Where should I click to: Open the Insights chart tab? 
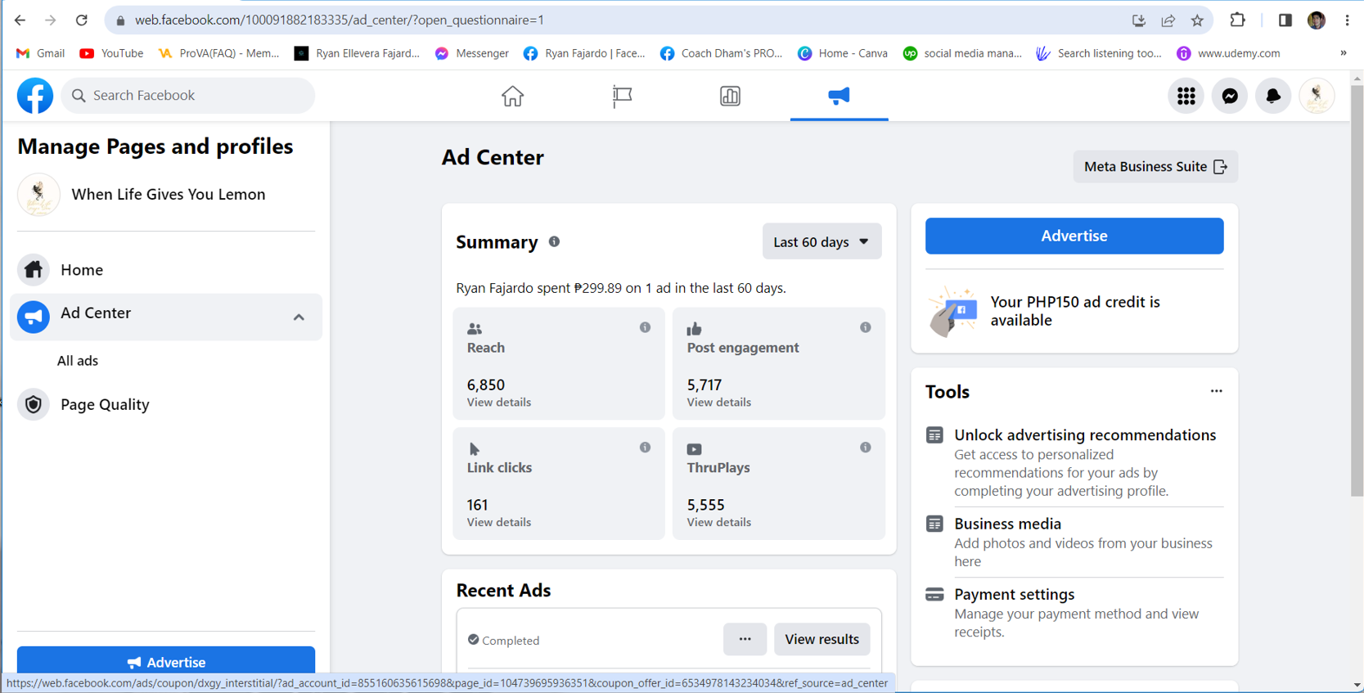coord(730,96)
